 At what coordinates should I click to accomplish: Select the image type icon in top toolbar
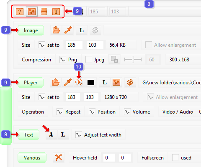tap(32, 12)
